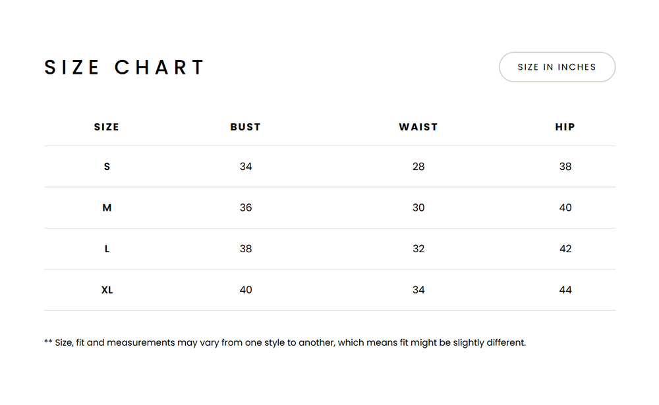Click bust value 34 for size S
Image resolution: width=659 pixels, height=405 pixels.
(246, 167)
